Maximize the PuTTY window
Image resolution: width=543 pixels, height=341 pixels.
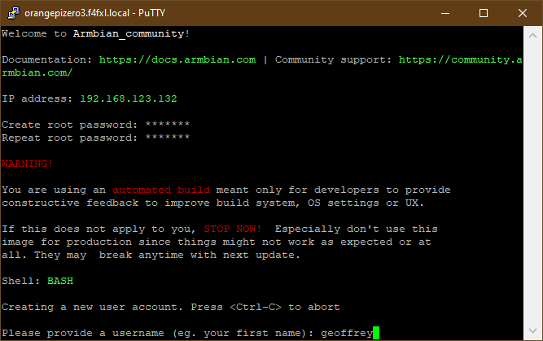coord(484,13)
